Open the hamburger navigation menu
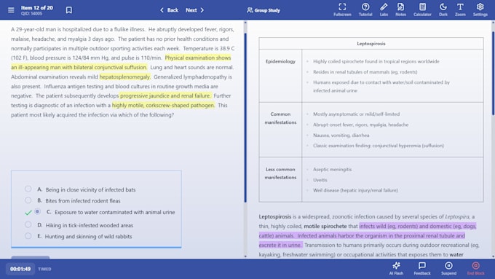 click(11, 10)
